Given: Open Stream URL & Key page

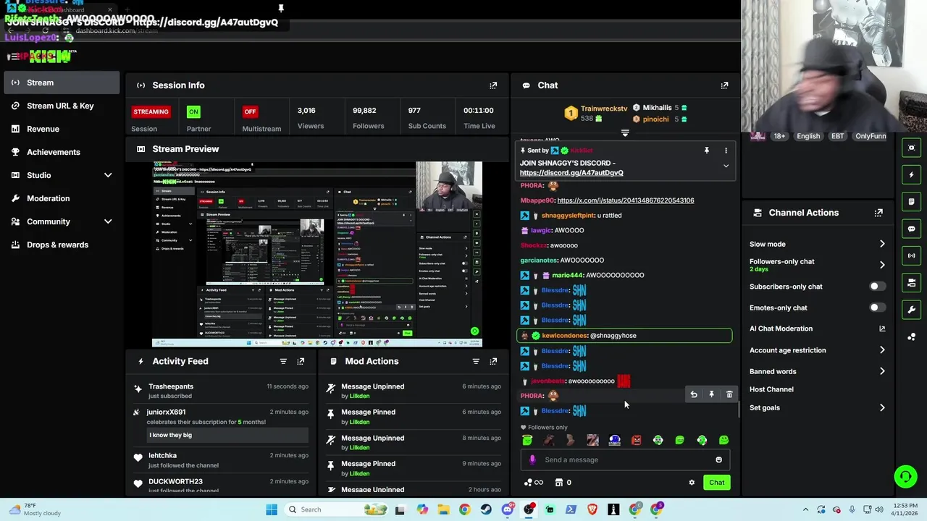Looking at the screenshot, I should coord(62,106).
